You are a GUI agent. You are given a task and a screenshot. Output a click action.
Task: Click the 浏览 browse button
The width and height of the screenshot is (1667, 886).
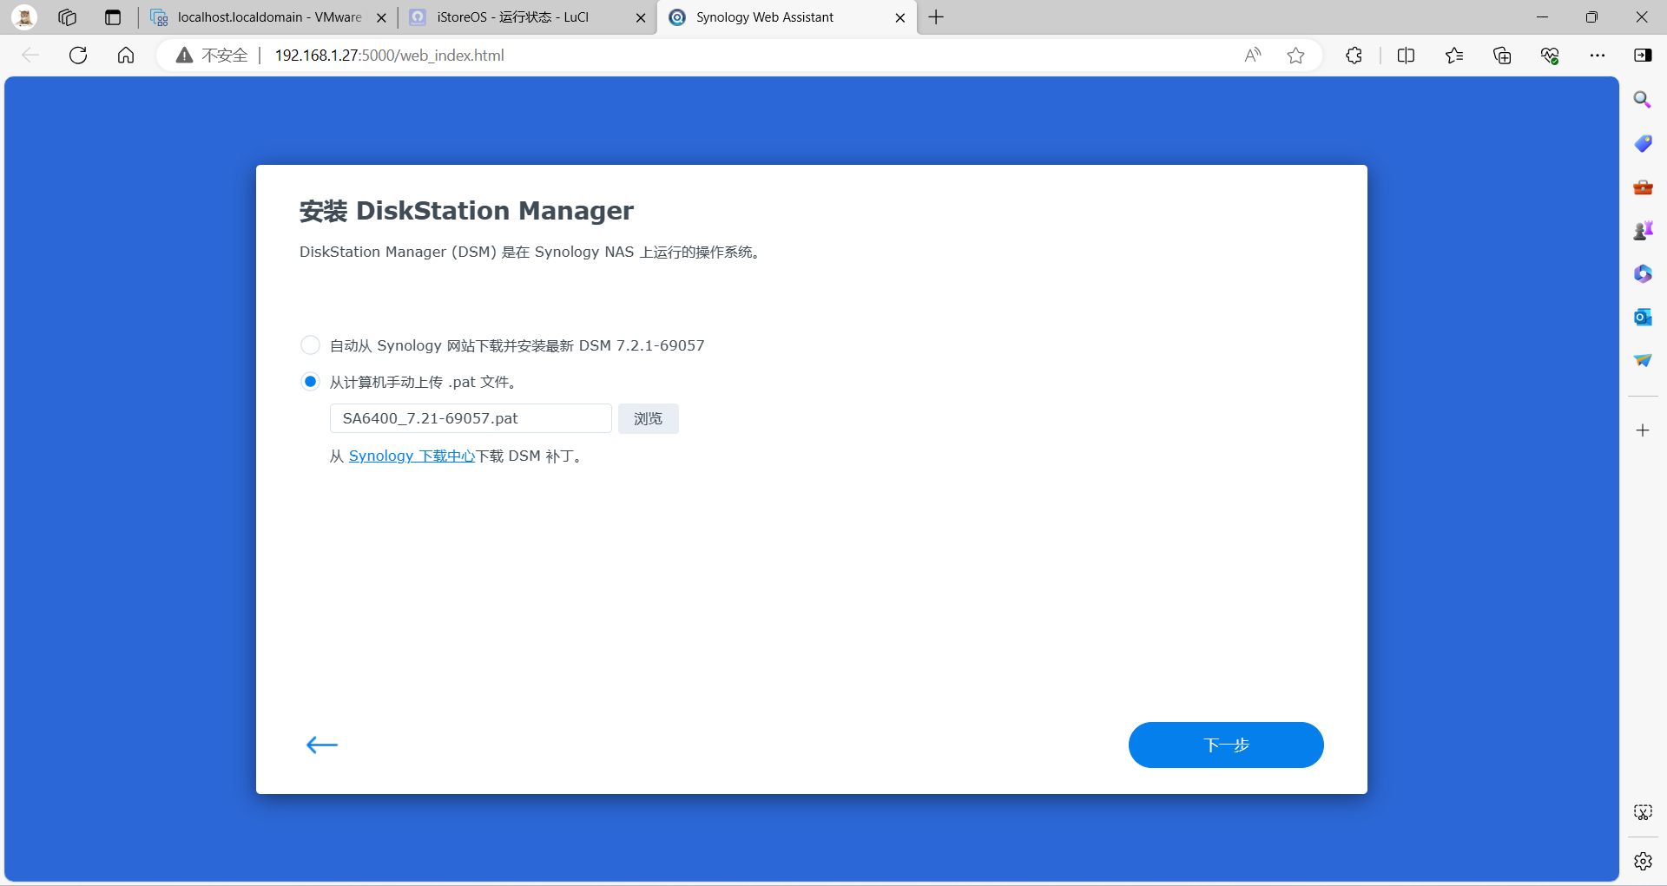point(648,418)
